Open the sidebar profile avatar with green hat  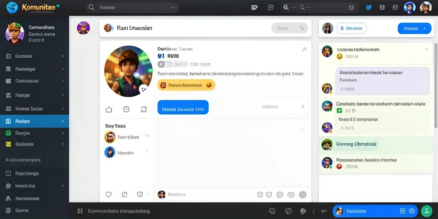click(14, 33)
